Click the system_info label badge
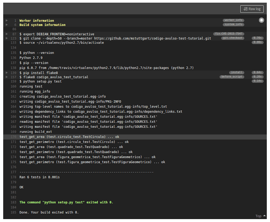 point(233,24)
